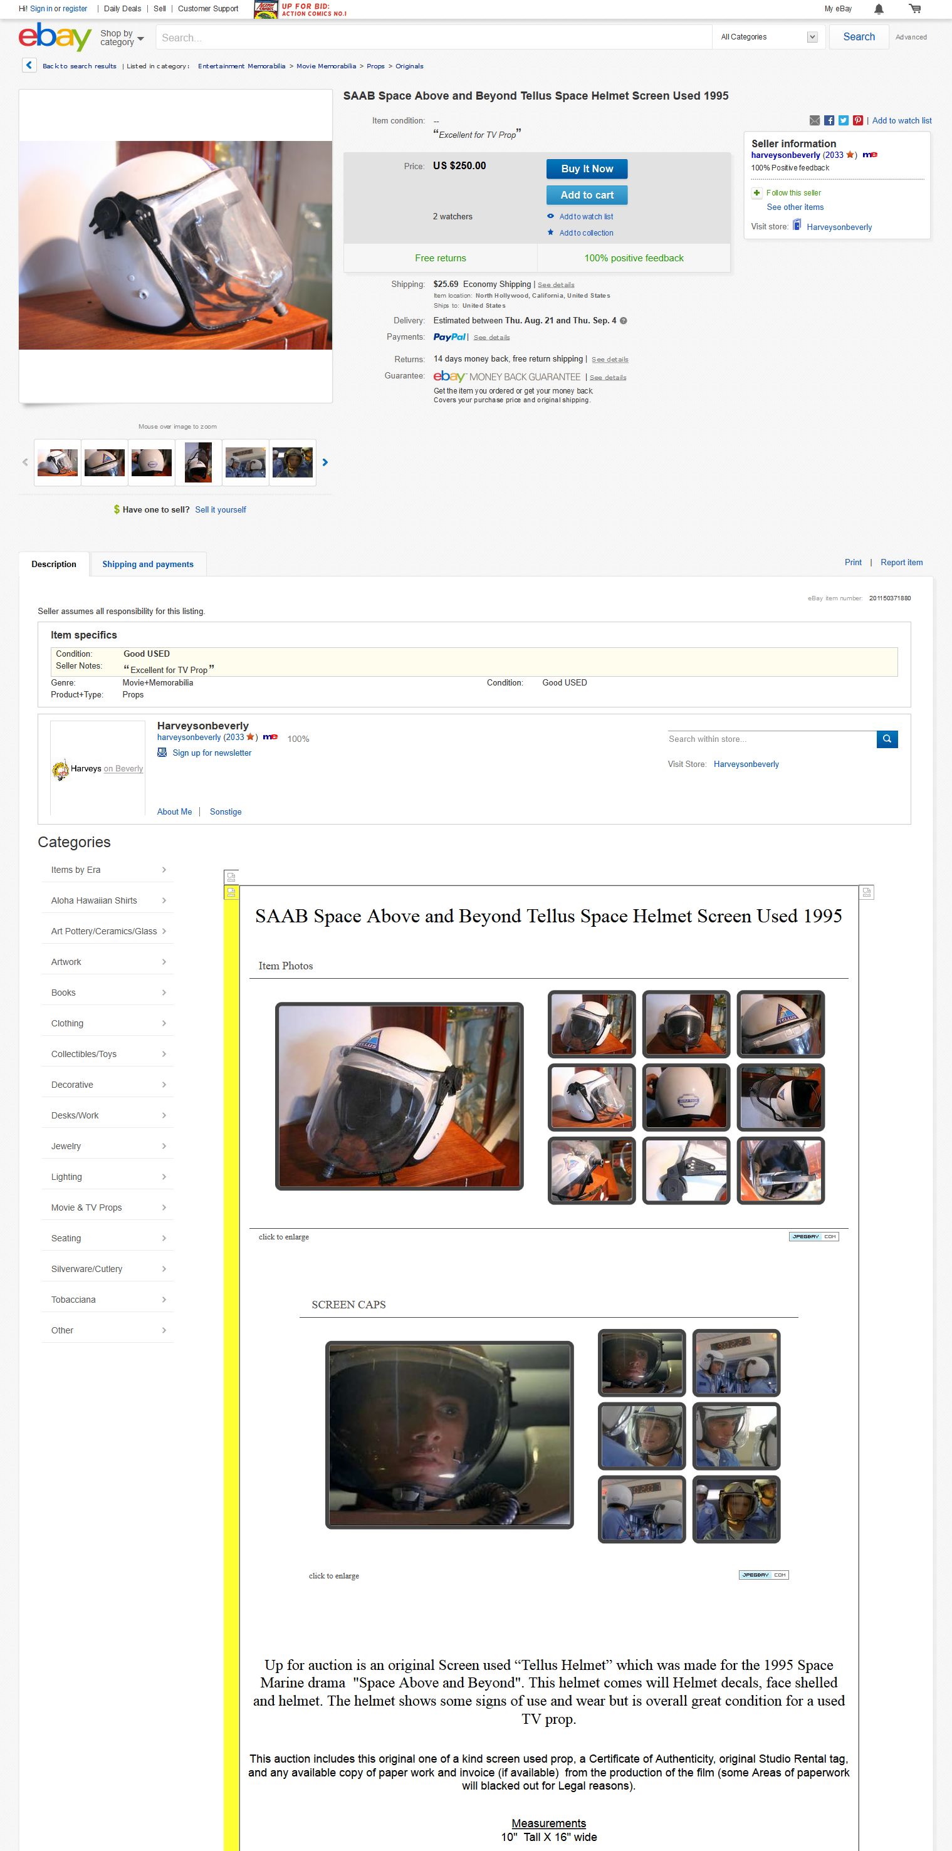Share listing on Pinterest icon
The height and width of the screenshot is (1851, 952).
click(858, 121)
